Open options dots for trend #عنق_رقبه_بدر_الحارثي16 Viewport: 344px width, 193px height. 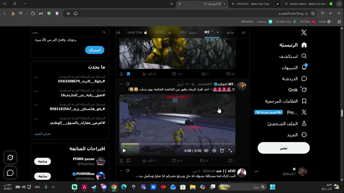36,91
